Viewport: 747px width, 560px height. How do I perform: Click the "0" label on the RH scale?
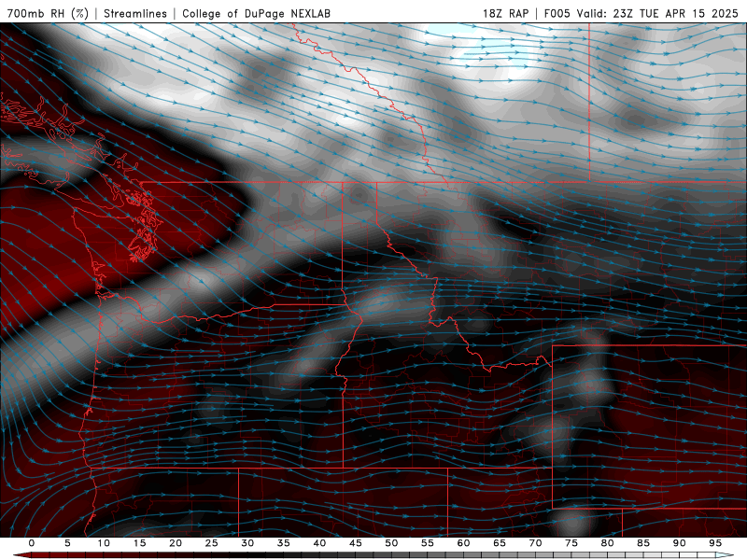[x=32, y=543]
